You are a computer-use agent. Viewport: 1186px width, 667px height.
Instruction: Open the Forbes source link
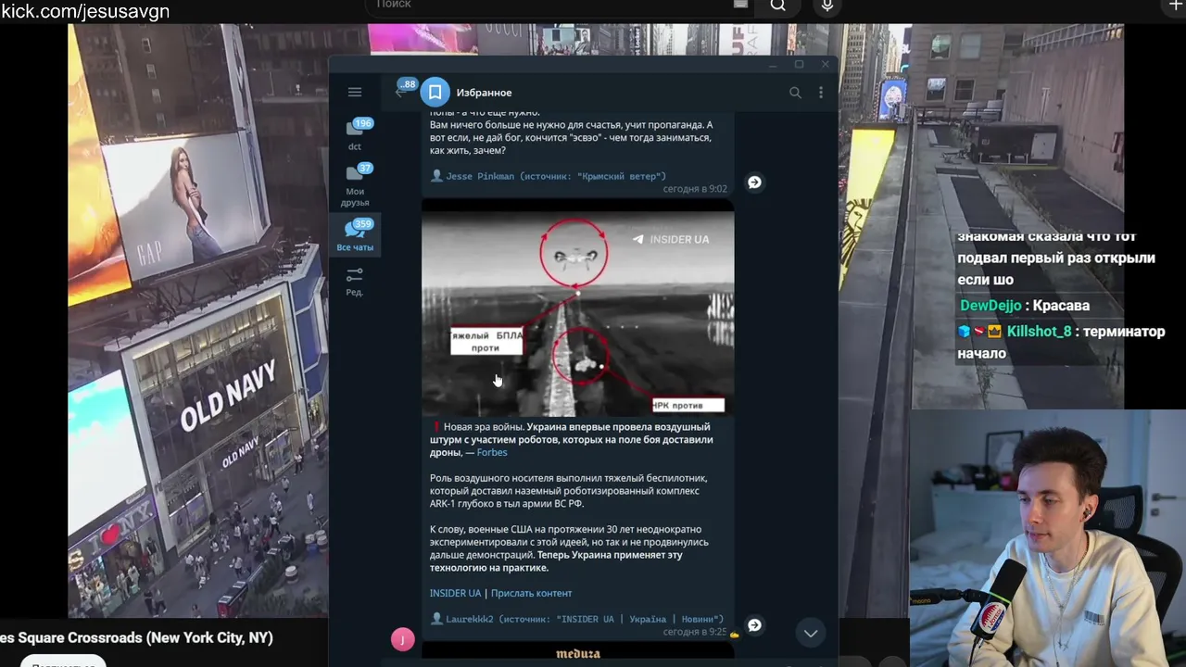click(492, 452)
